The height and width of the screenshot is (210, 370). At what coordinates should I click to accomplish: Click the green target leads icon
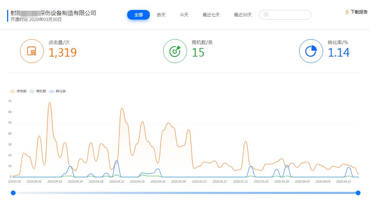click(174, 51)
